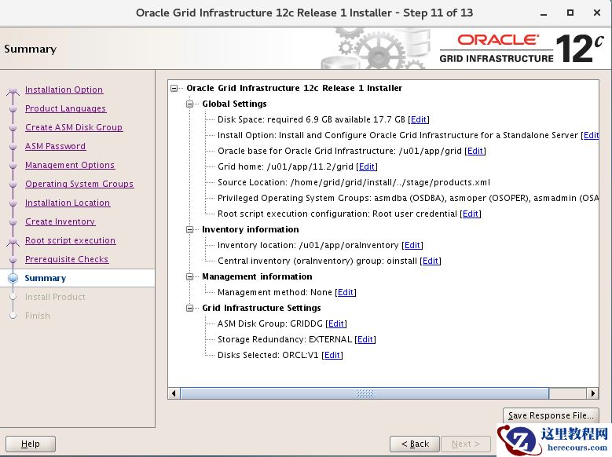This screenshot has height=457, width=612.
Task: Select the current Summary step
Action: pos(46,278)
